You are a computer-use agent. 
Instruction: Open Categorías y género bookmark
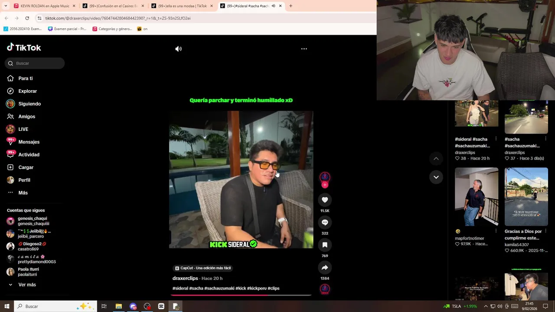(112, 29)
